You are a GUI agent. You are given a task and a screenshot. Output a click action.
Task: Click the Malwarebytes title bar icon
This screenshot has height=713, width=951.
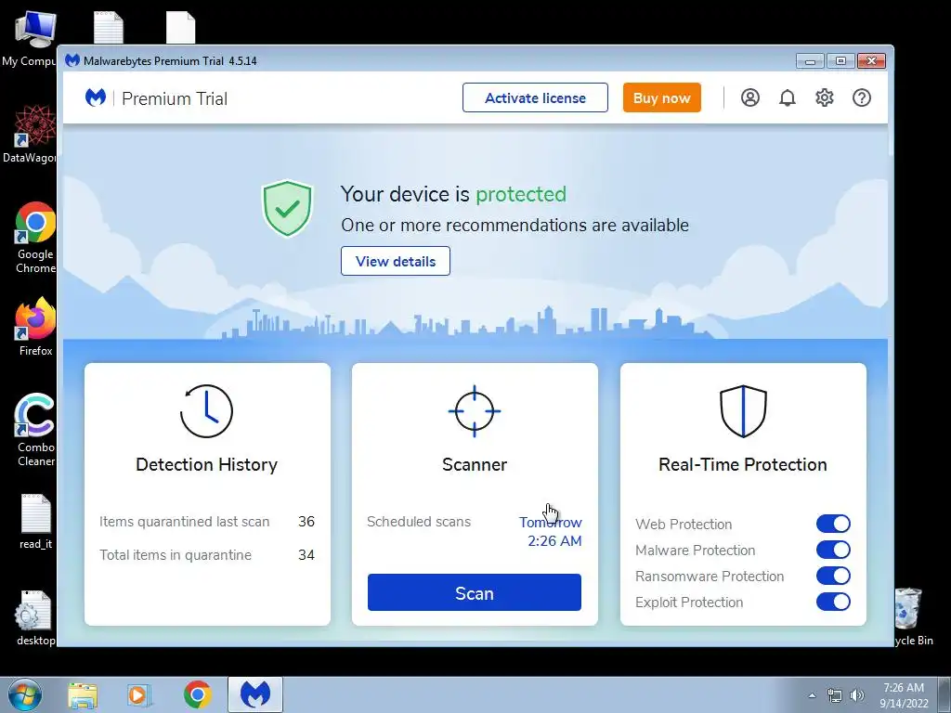[x=72, y=60]
